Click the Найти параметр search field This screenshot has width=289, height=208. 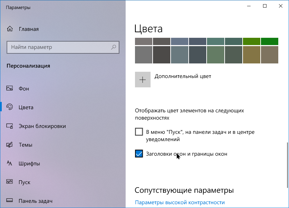(x=59, y=47)
